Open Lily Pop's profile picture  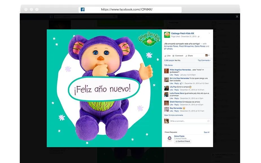166,88
